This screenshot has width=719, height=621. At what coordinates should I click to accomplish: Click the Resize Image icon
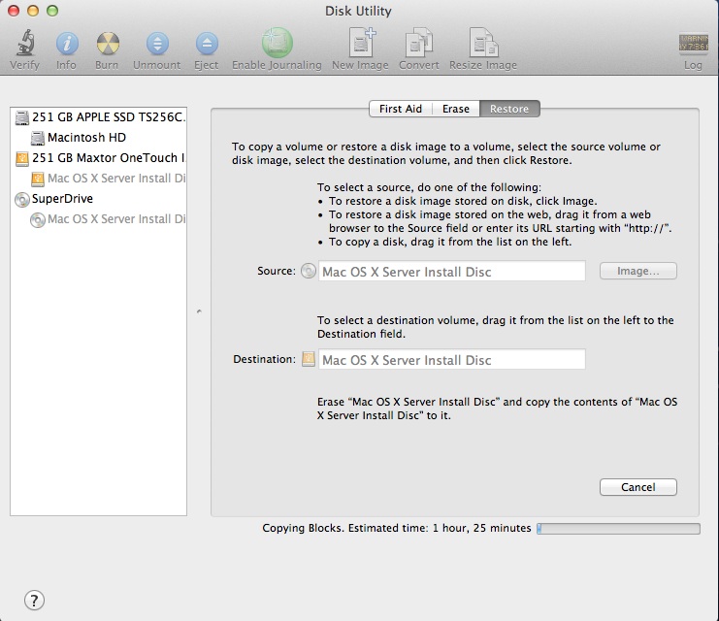point(483,43)
